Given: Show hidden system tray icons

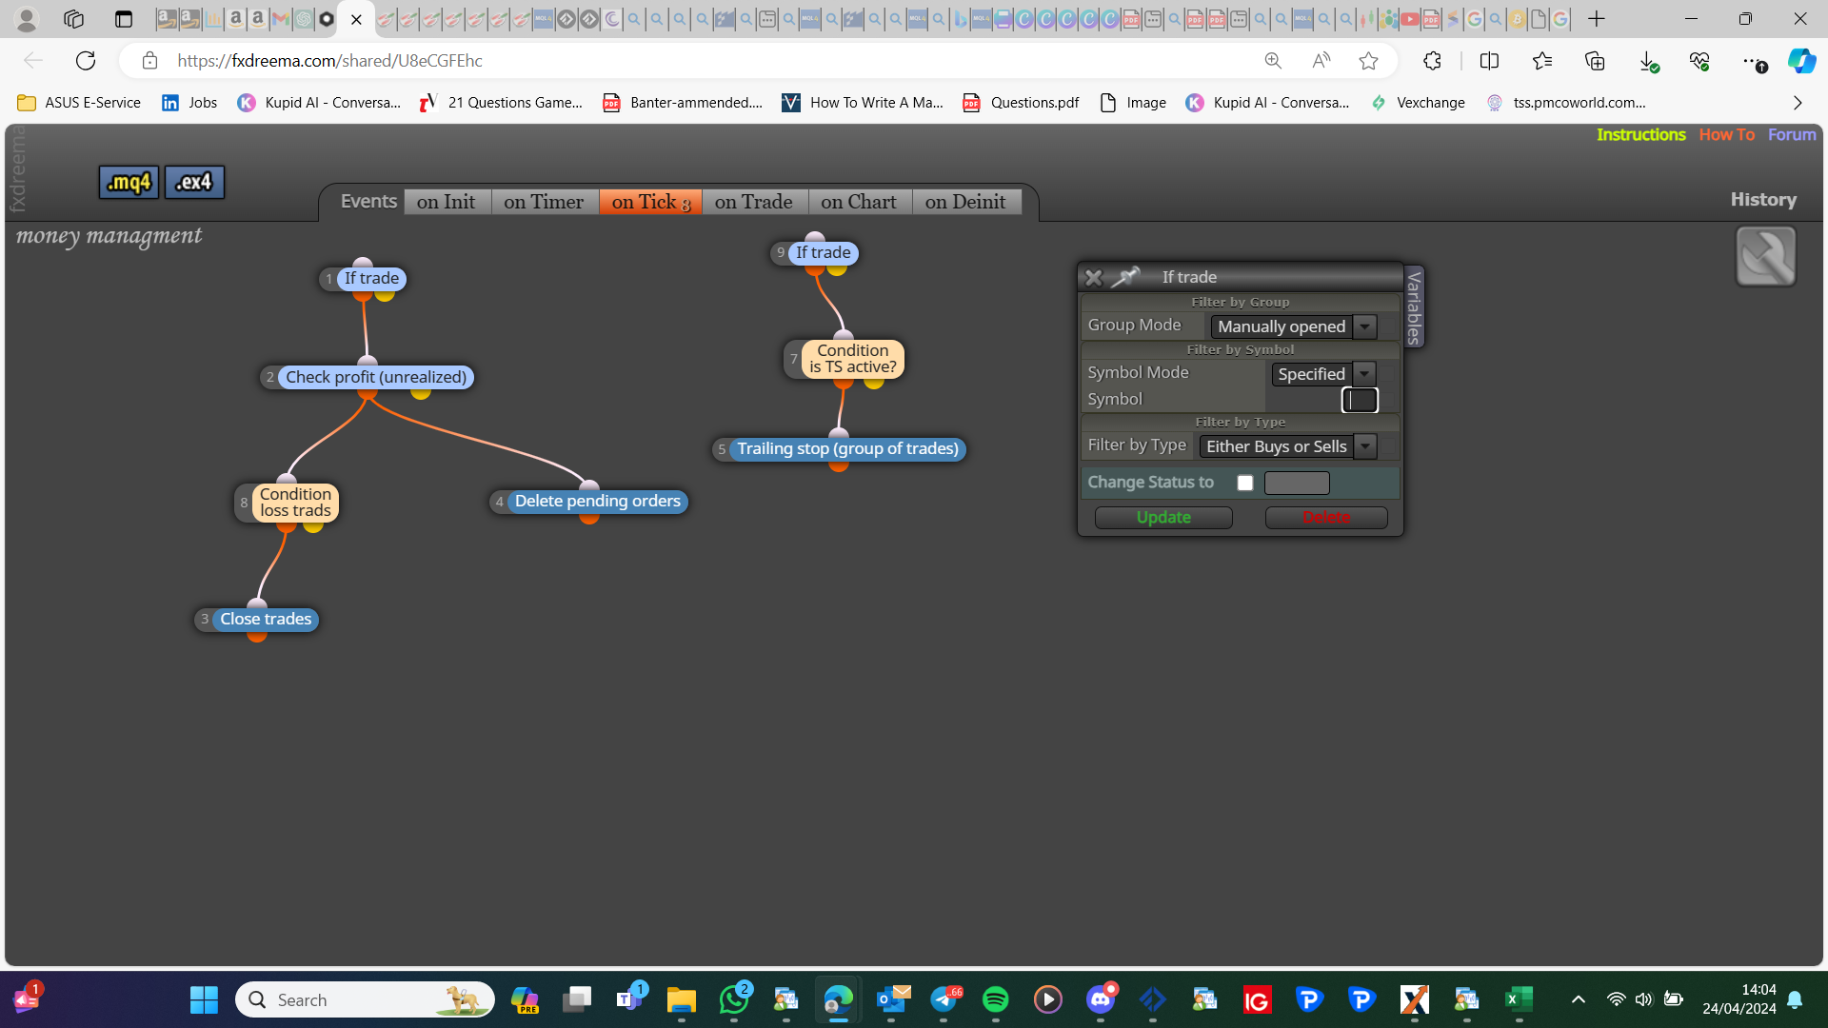Looking at the screenshot, I should [x=1578, y=999].
